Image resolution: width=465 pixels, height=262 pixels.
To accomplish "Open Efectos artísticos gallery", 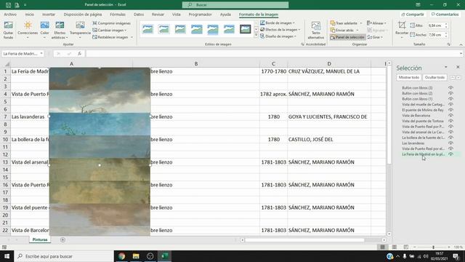I will (60, 30).
